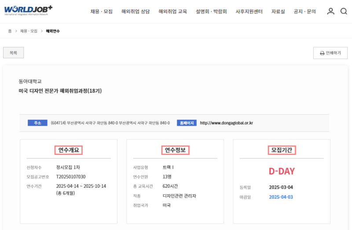
Task: Open the 해외취업 교육 menu
Action: pos(172,11)
